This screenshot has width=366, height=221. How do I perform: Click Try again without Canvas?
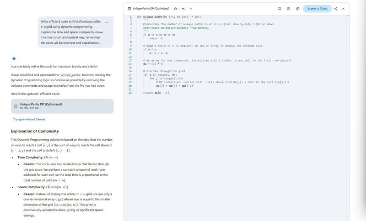(29, 119)
